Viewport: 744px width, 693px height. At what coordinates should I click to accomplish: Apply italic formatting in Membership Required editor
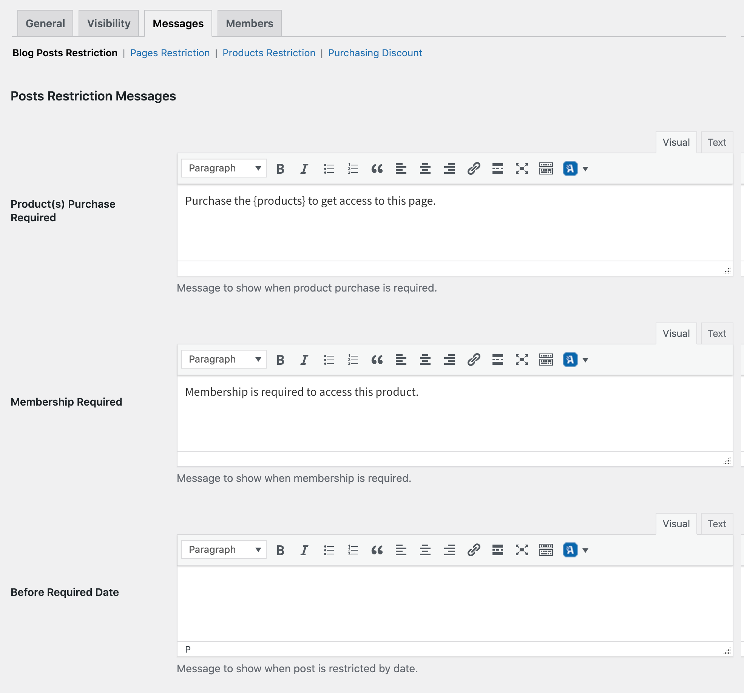tap(304, 359)
